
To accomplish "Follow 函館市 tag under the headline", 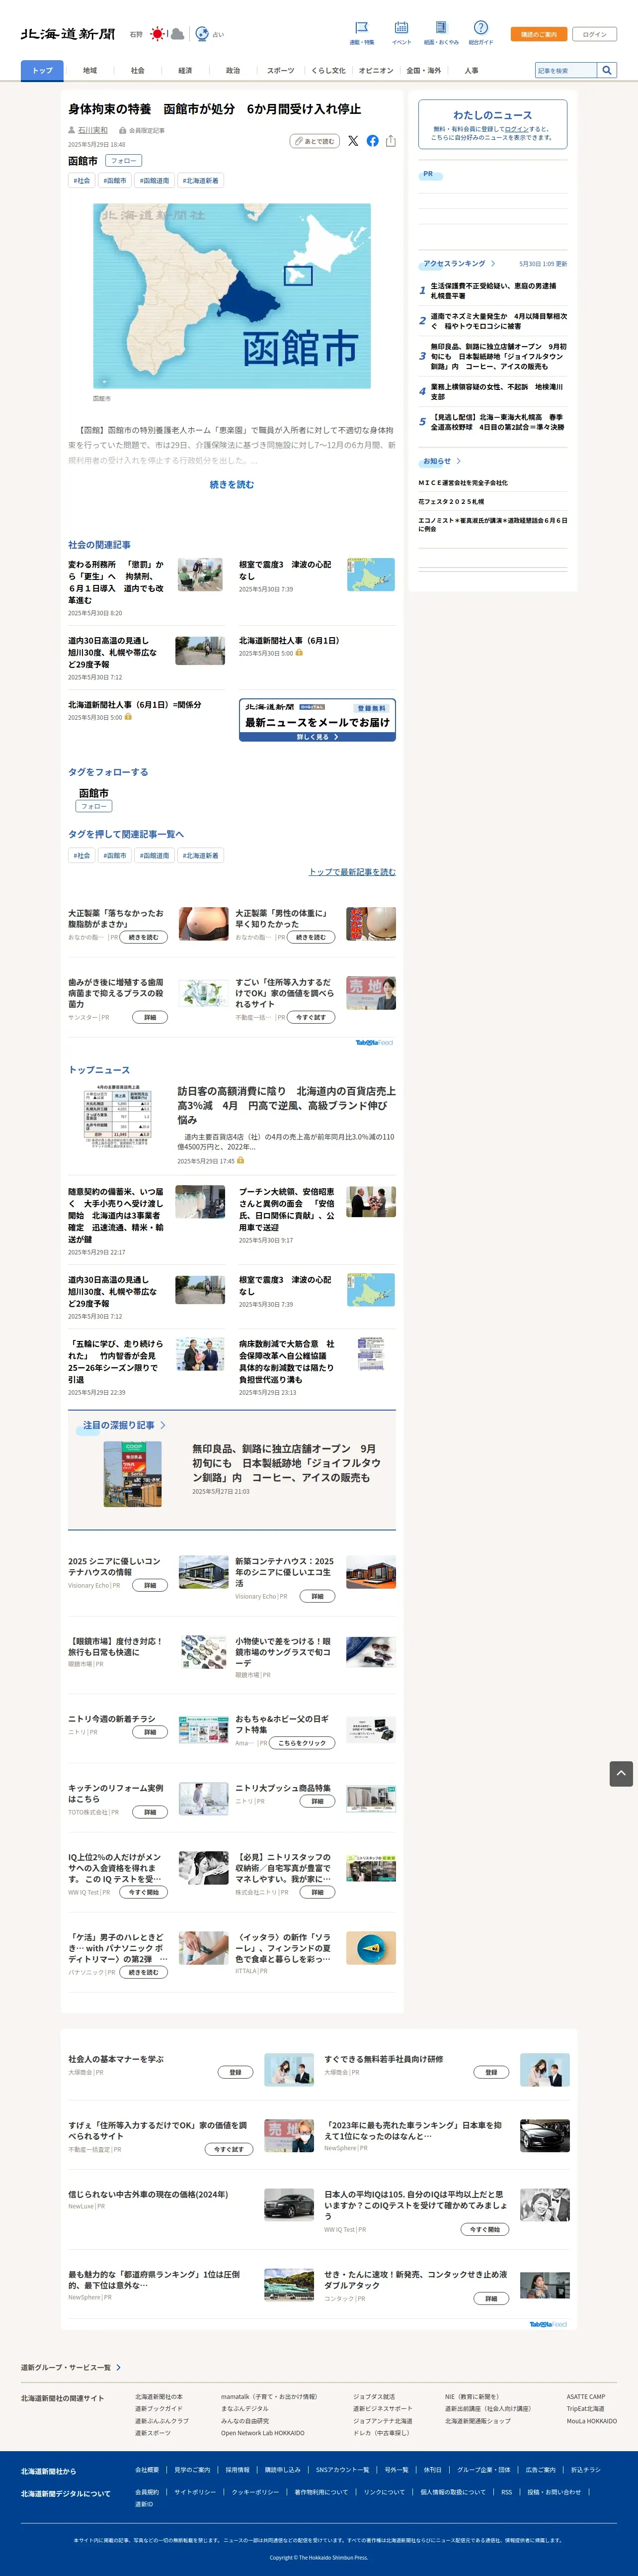I will 123,160.
